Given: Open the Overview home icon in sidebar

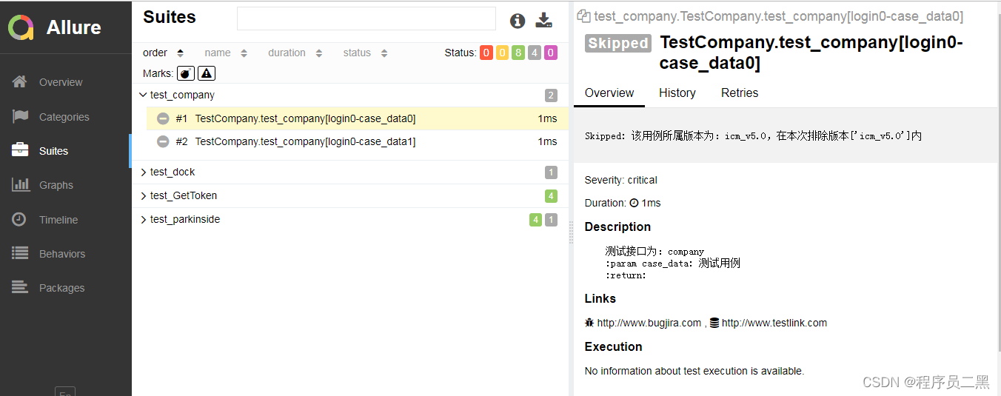Looking at the screenshot, I should click(x=20, y=82).
